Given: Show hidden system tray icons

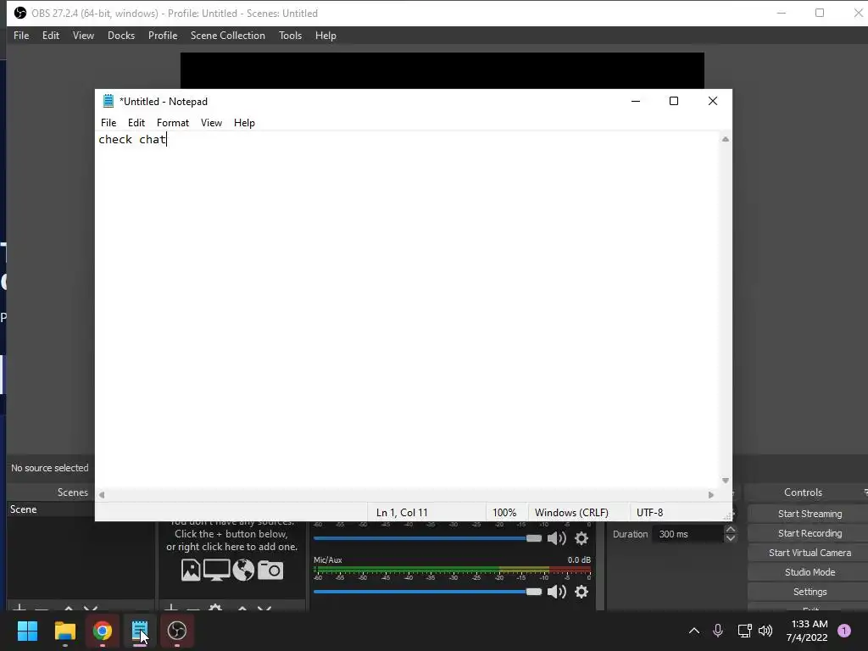Looking at the screenshot, I should [x=693, y=631].
